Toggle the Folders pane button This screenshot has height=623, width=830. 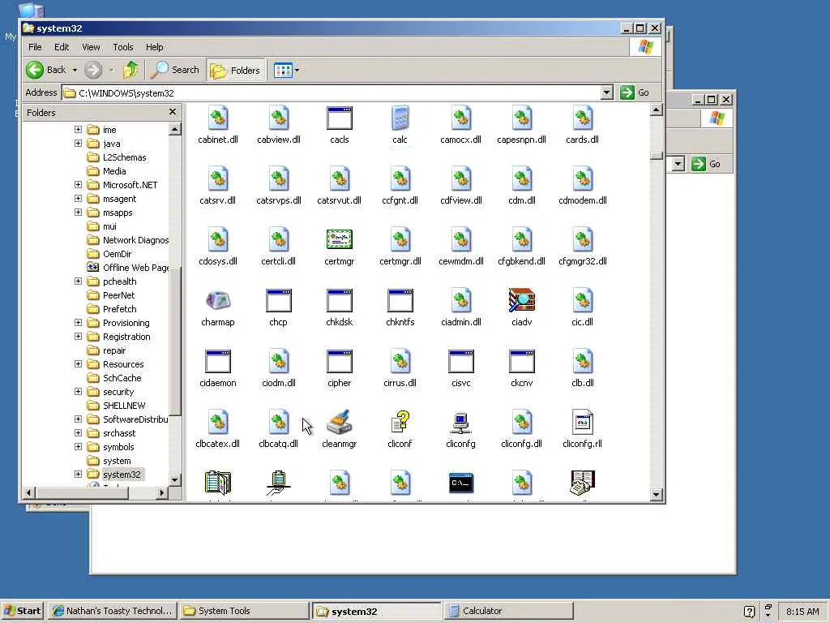tap(235, 70)
